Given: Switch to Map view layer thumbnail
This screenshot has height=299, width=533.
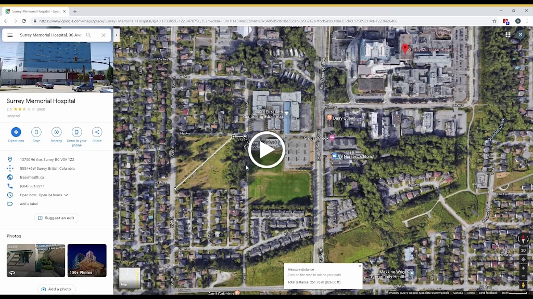Looking at the screenshot, I should tap(130, 278).
